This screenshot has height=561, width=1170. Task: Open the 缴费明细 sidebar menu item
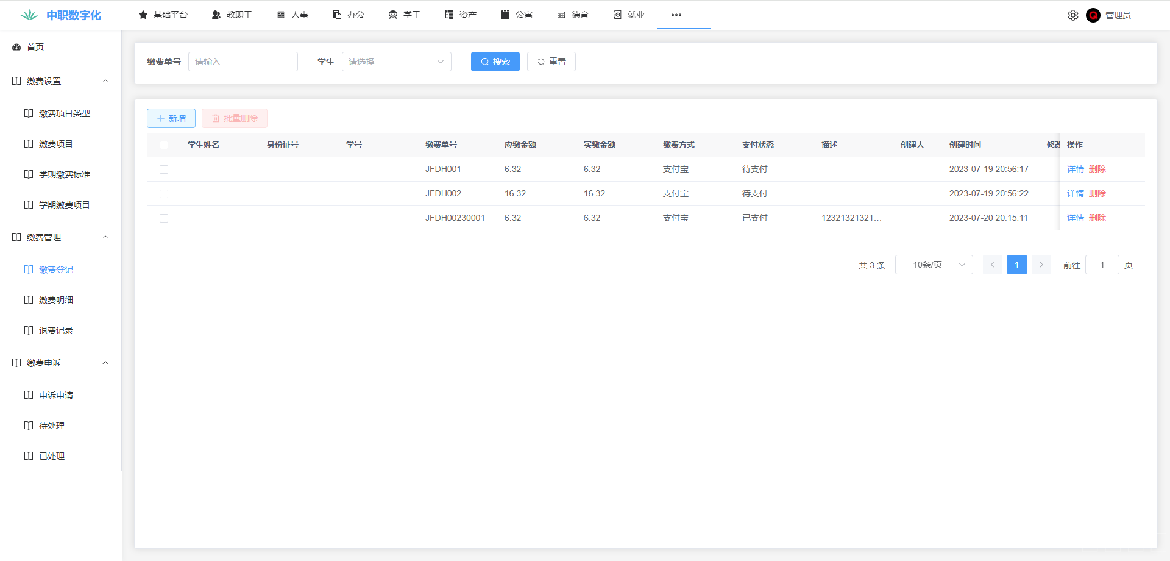pos(56,300)
